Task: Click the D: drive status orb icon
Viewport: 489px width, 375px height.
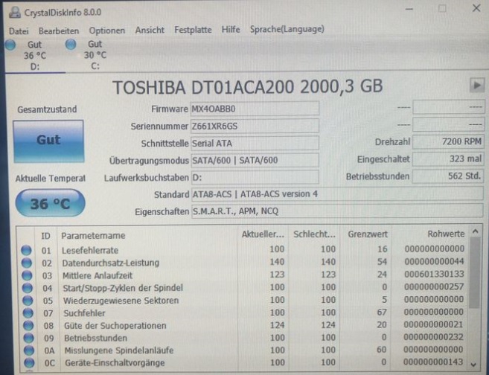Action: tap(10, 45)
